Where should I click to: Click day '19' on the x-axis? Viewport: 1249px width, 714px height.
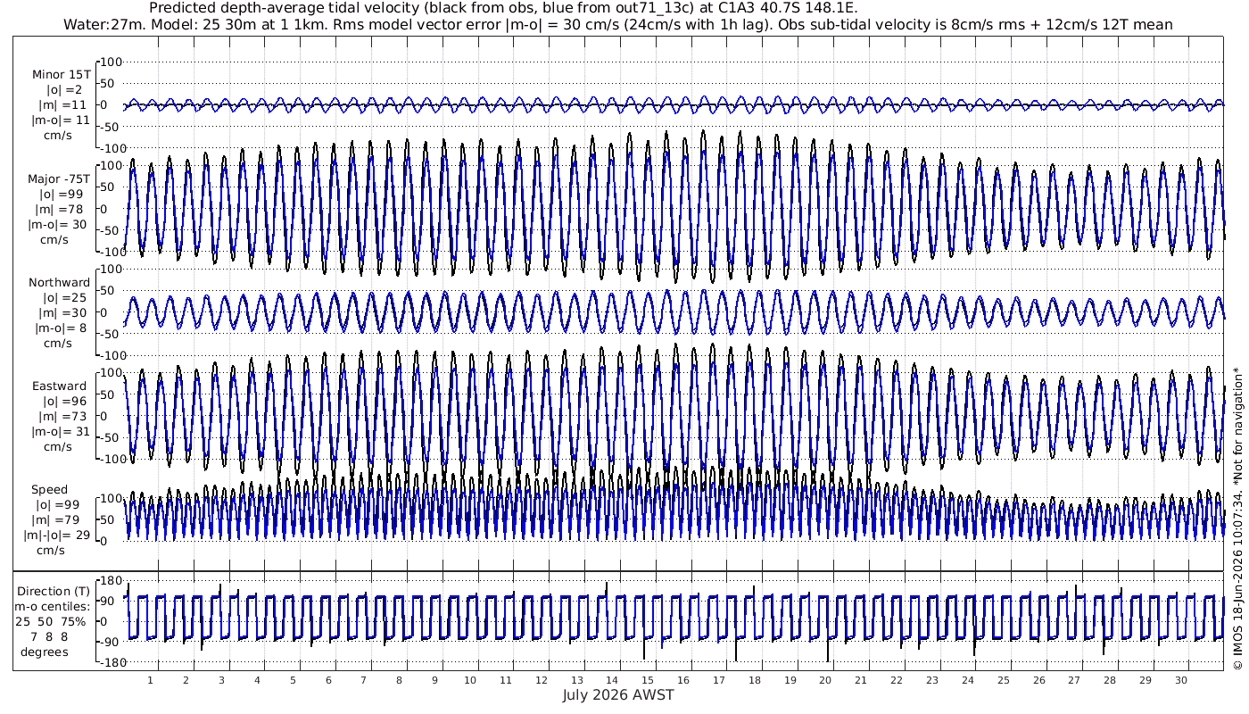790,680
